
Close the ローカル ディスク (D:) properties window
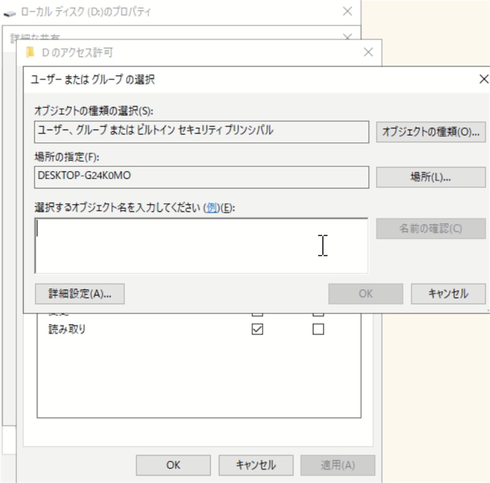(347, 11)
